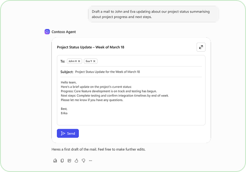Edit the Subject field text
This screenshot has width=246, height=172.
point(107,72)
